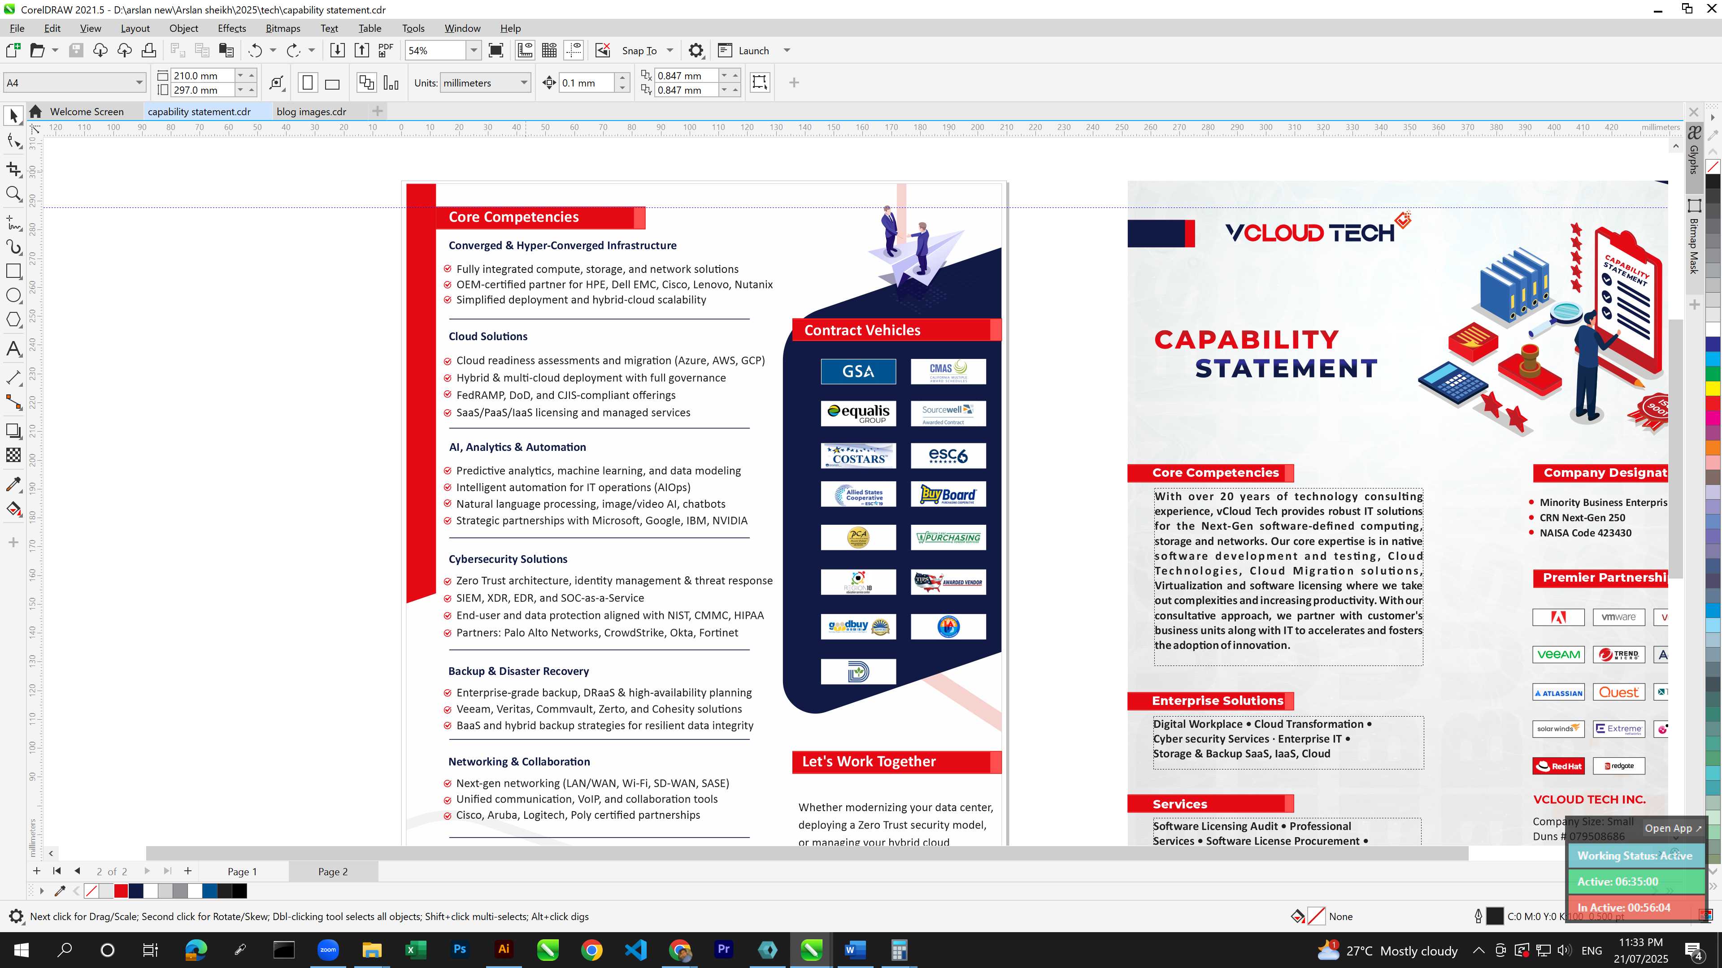Image resolution: width=1722 pixels, height=968 pixels.
Task: Open the Units millimeters dropdown
Action: tap(524, 83)
